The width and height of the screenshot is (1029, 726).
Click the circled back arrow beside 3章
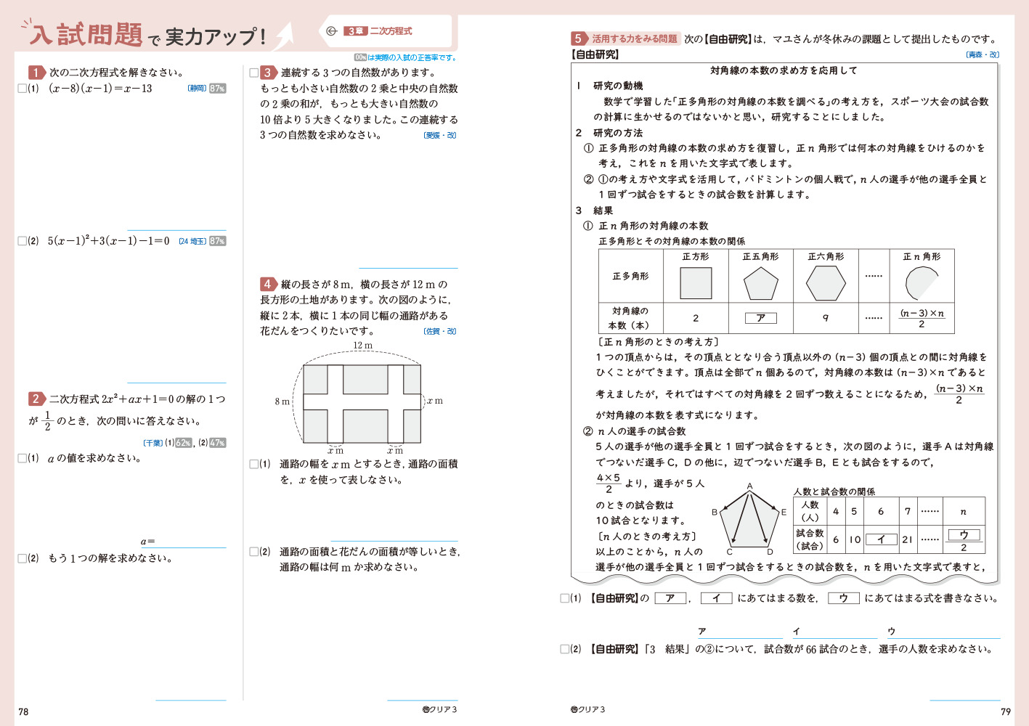tap(331, 31)
